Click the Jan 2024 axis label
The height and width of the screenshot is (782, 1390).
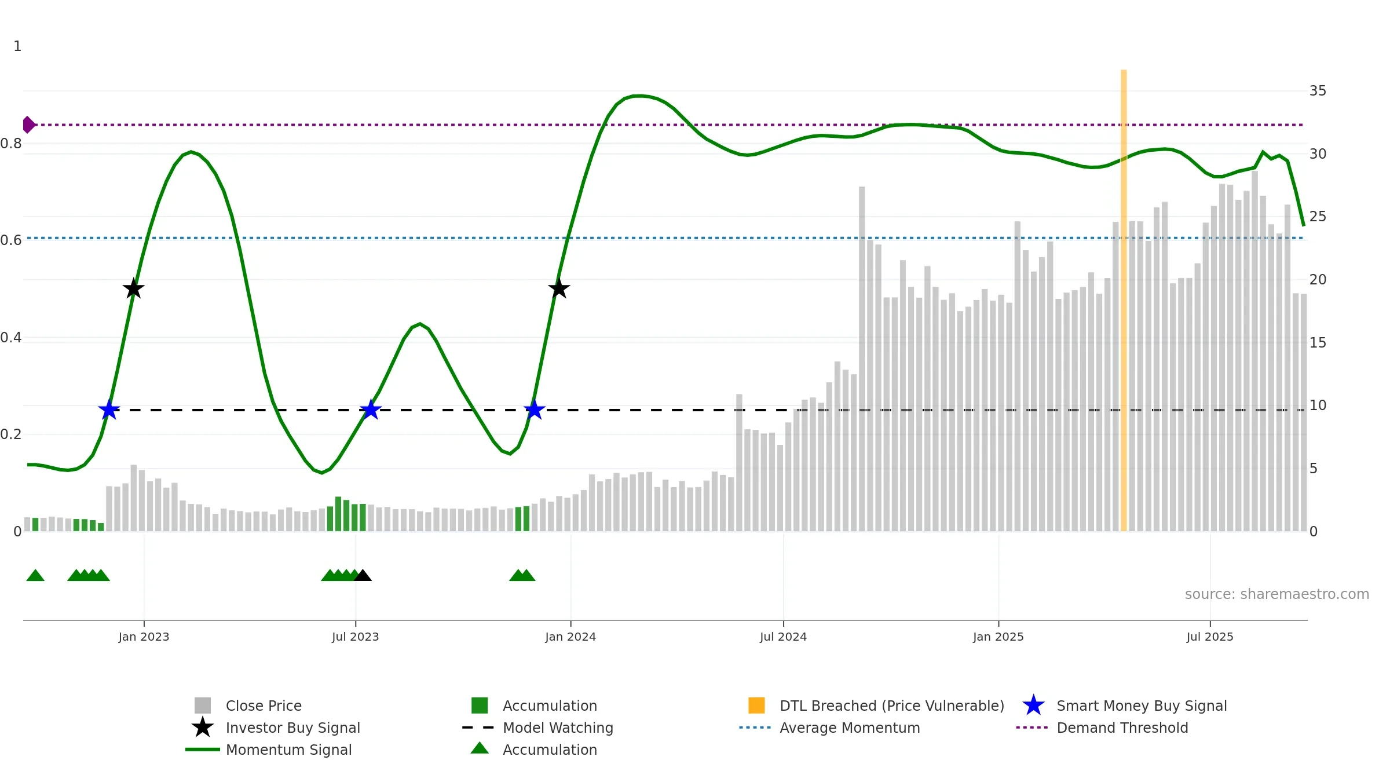point(570,637)
